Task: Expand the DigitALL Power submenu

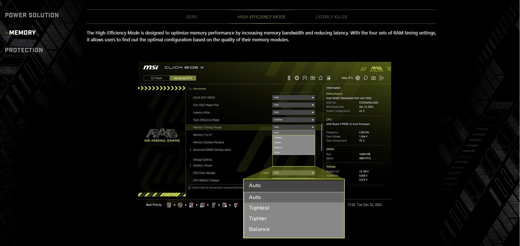Action: tap(203, 165)
